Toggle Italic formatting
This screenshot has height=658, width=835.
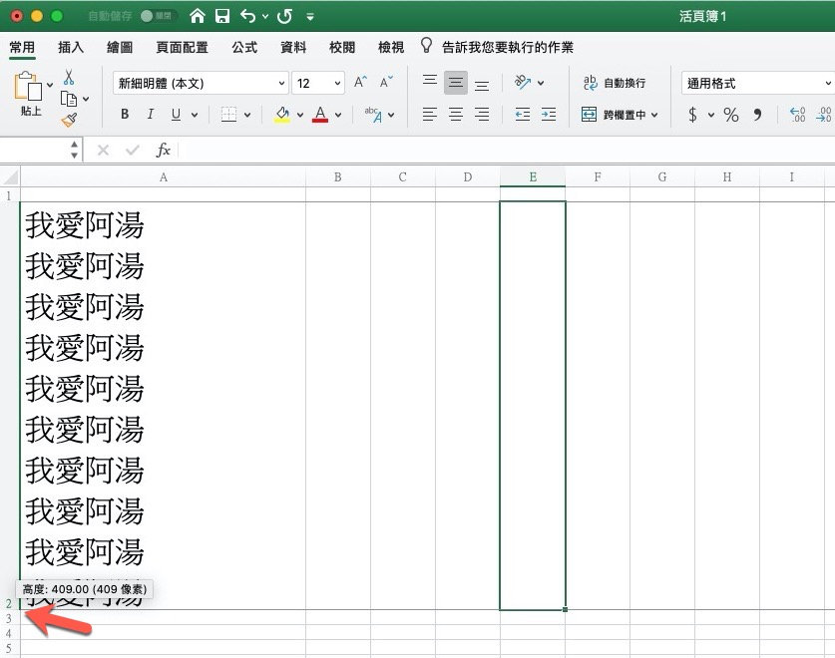pyautogui.click(x=151, y=115)
